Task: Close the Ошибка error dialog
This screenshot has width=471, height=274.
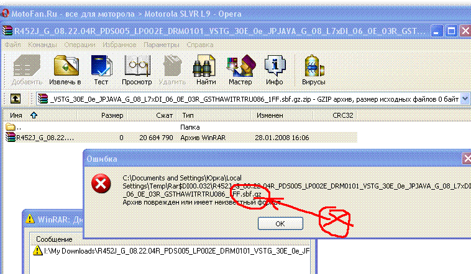Action: [467, 159]
